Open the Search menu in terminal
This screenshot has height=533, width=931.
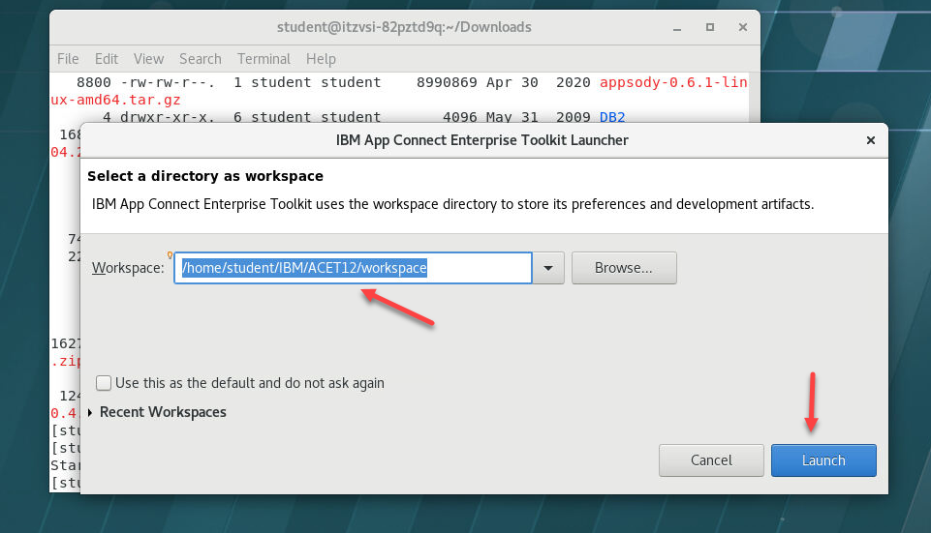click(200, 59)
